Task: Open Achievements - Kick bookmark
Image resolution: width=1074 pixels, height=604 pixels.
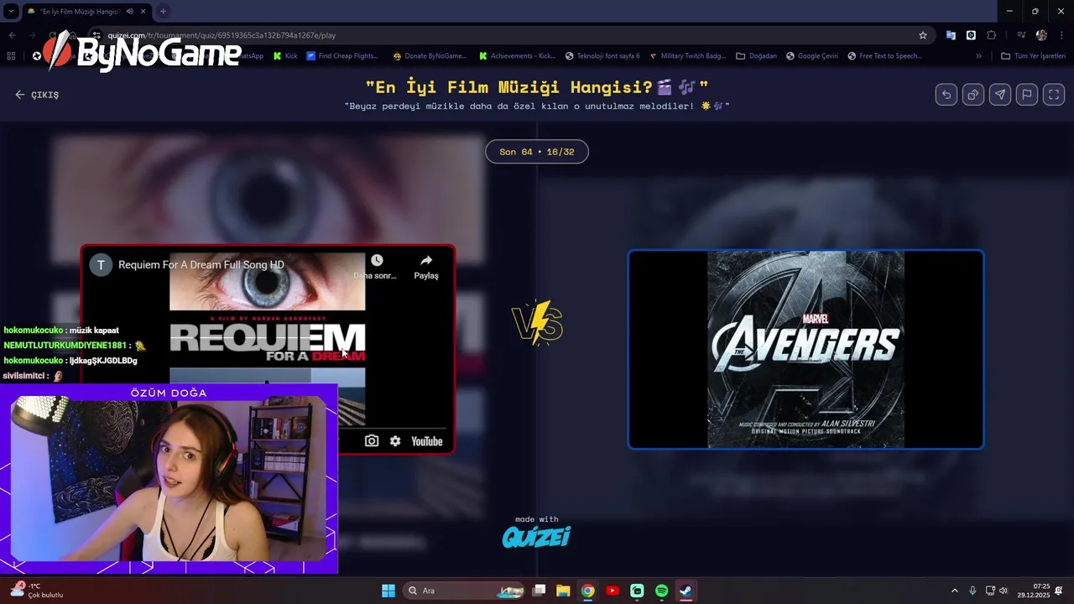Action: point(517,56)
